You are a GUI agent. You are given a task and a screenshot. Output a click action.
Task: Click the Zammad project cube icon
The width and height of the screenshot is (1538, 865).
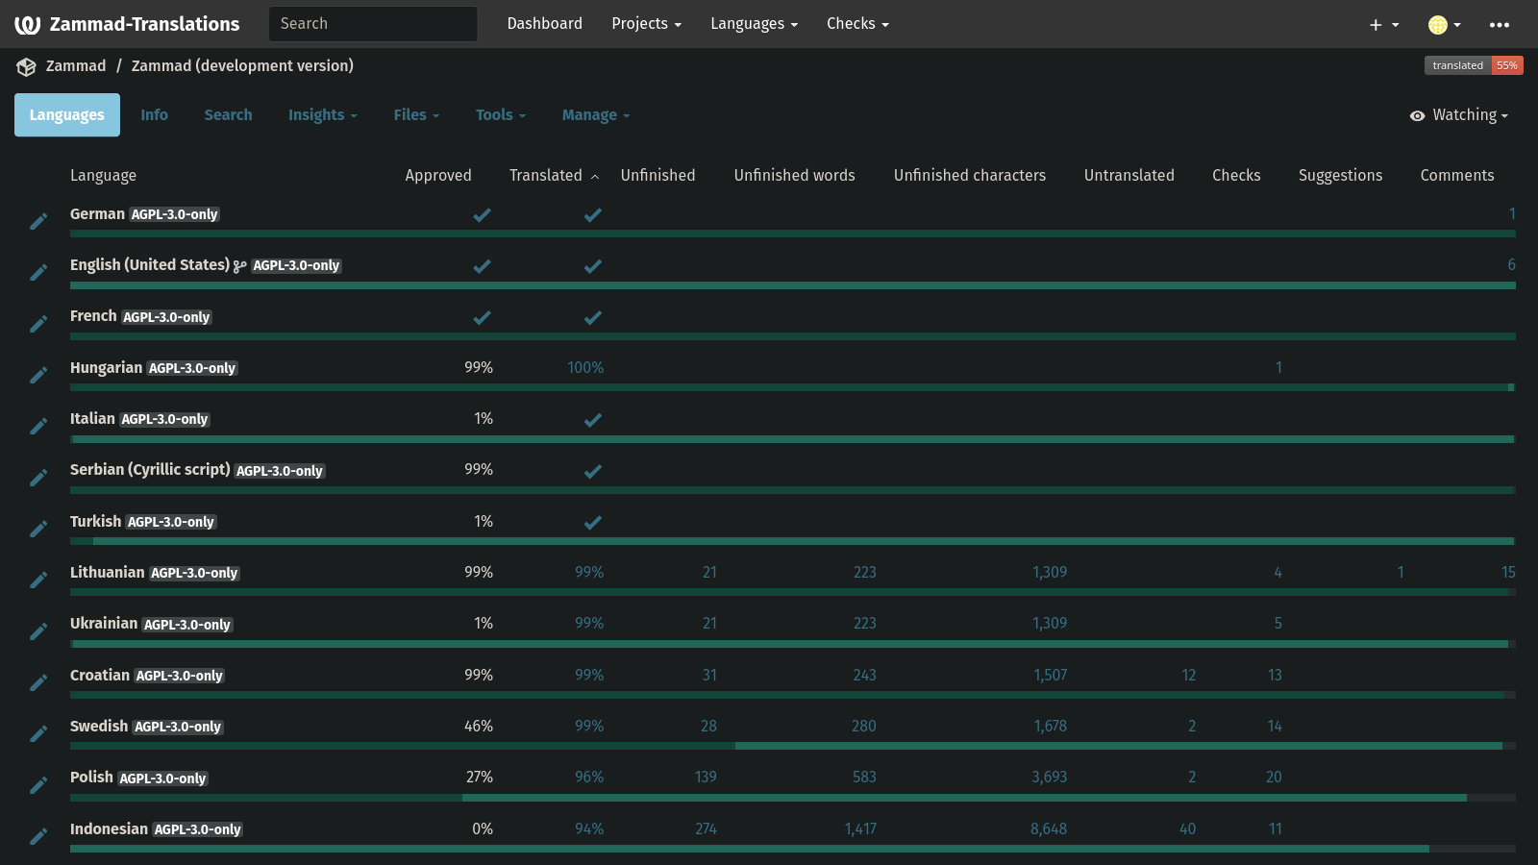coord(26,66)
